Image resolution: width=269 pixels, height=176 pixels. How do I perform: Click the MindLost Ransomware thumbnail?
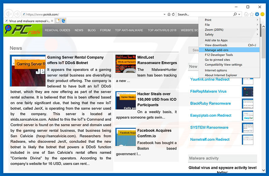tap(126, 64)
